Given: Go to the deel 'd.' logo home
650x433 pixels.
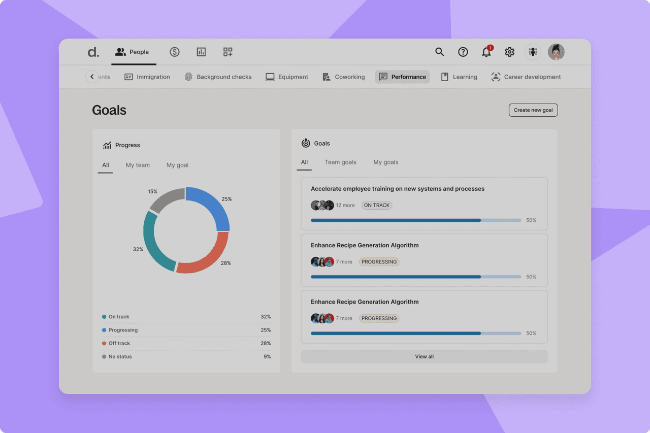Looking at the screenshot, I should click(x=93, y=52).
